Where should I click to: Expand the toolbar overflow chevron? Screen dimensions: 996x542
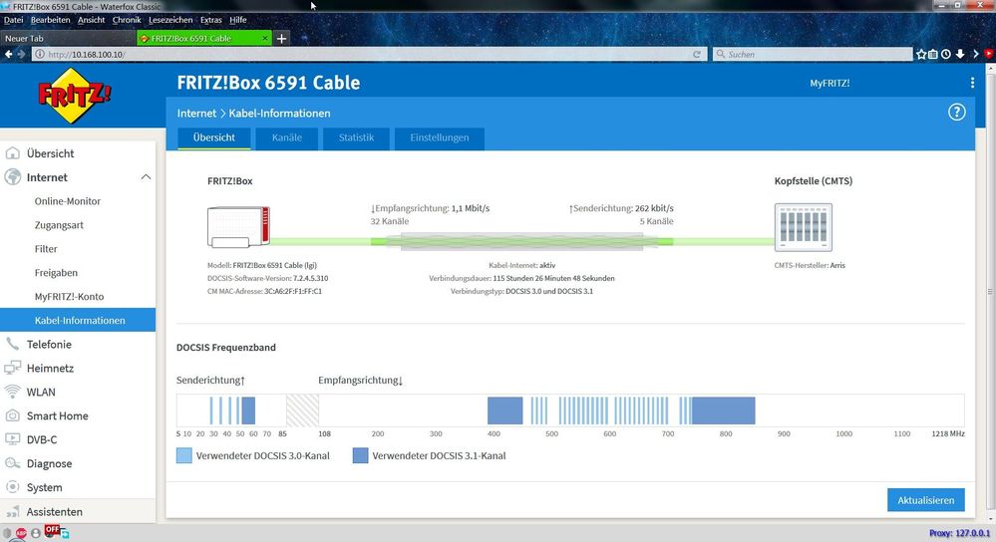point(976,55)
